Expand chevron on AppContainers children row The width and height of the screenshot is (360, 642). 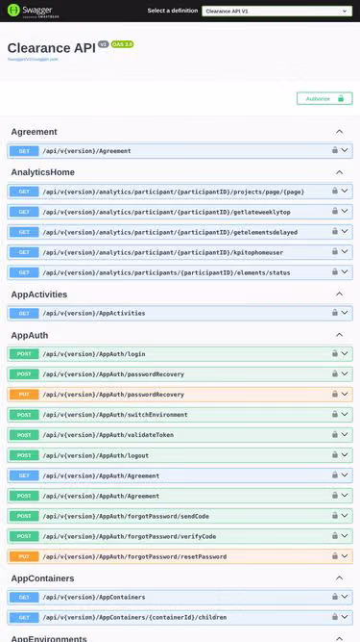click(345, 617)
